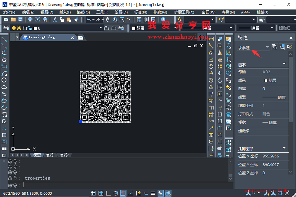Screen dimensions: 296x197
Task: Open the 修改(M) menu
Action: coord(160,13)
